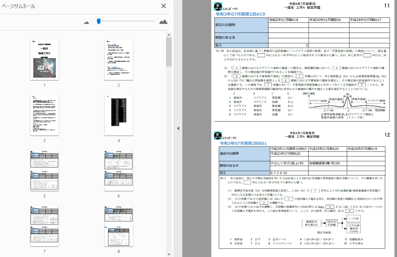Image resolution: width=397 pixels, height=257 pixels.
Task: Click heading 令和3年07月期第2回B01
Action: pos(243,143)
